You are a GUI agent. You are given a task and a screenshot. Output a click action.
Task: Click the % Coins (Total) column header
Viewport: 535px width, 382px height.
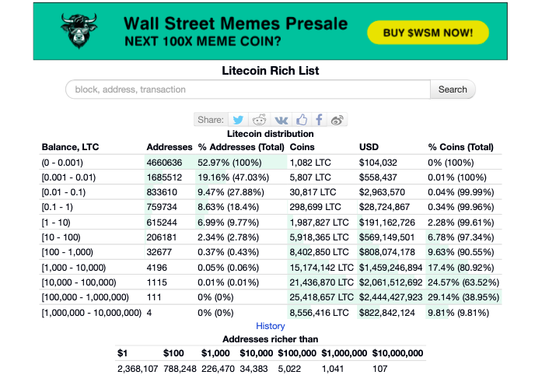click(460, 147)
